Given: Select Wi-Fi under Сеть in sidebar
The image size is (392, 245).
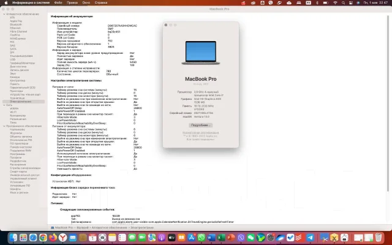Looking at the screenshot, I should 13,112.
